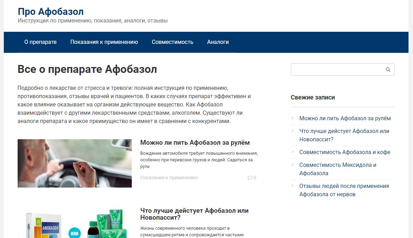Select the 'Аналоги' menu item

tap(218, 42)
